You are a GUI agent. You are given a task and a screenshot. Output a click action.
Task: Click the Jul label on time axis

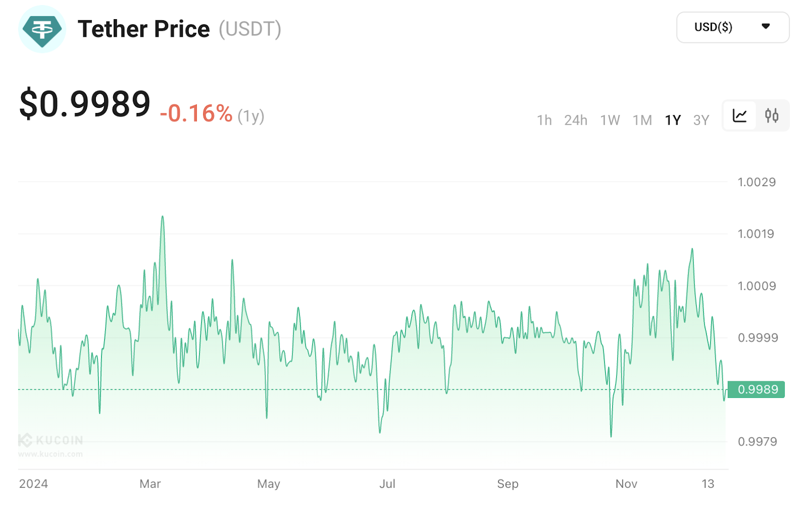[x=387, y=484]
